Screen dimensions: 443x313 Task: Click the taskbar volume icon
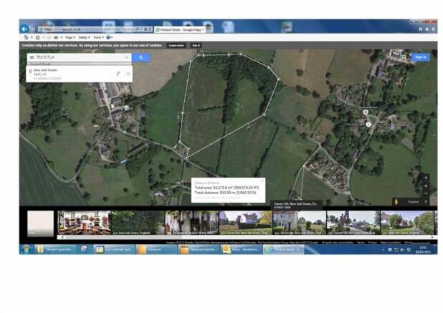tap(402, 250)
